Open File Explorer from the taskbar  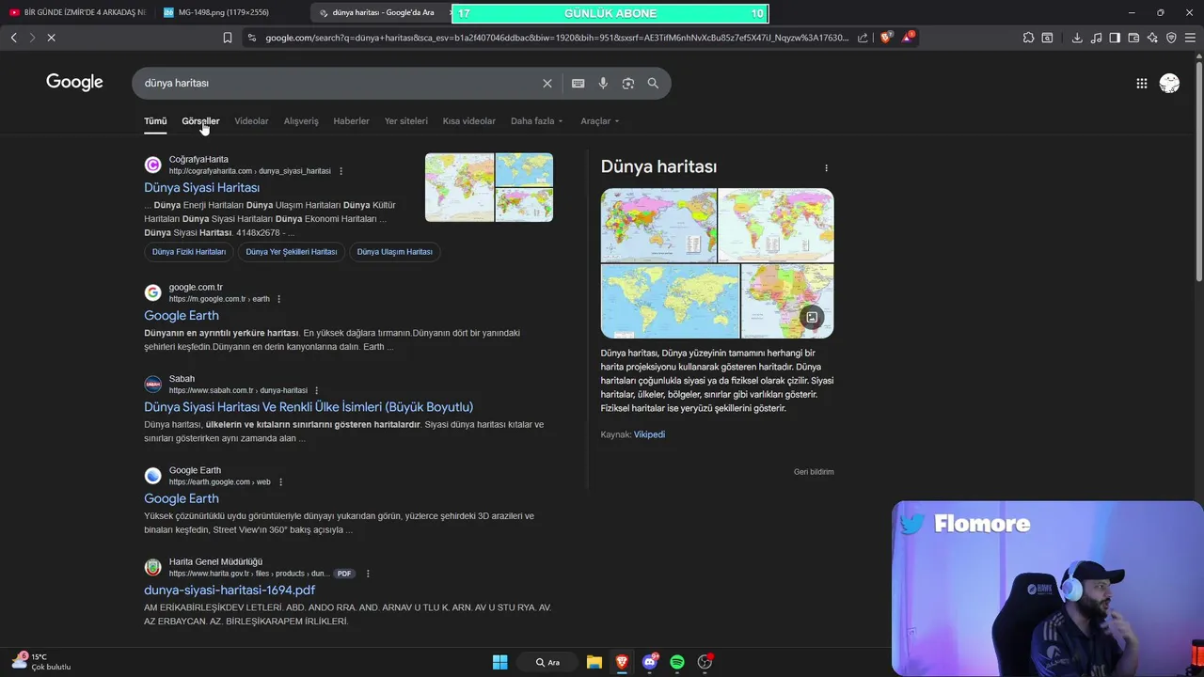tap(594, 662)
